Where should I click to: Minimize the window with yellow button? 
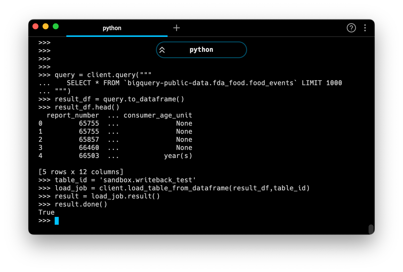[46, 26]
